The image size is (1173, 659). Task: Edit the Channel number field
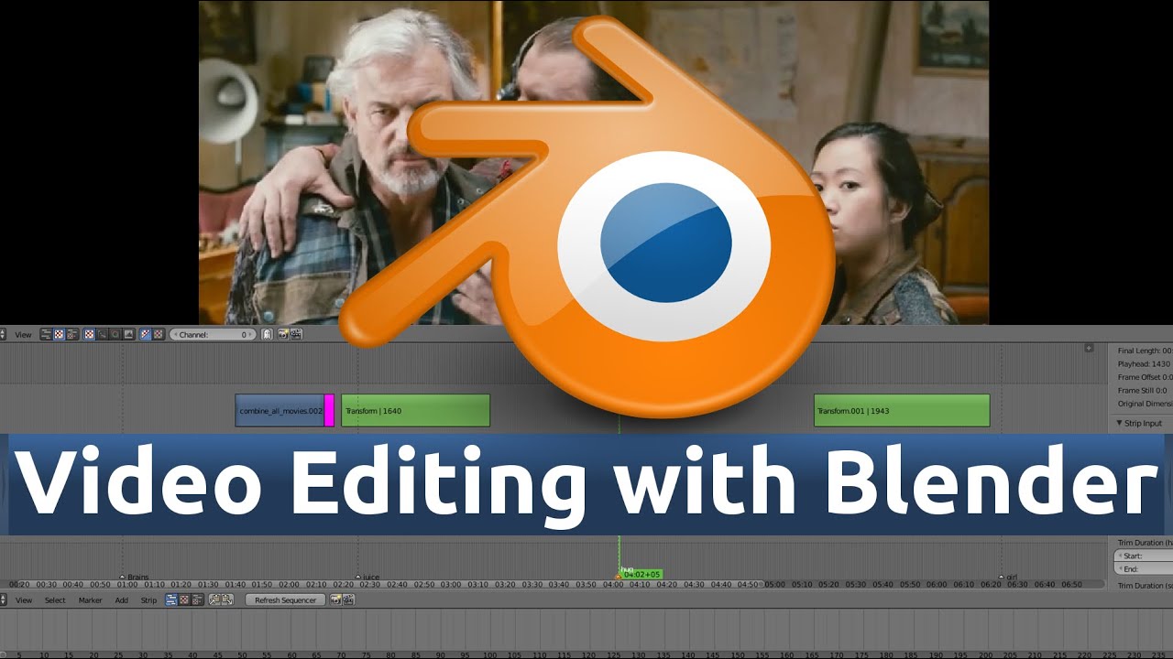tap(213, 335)
